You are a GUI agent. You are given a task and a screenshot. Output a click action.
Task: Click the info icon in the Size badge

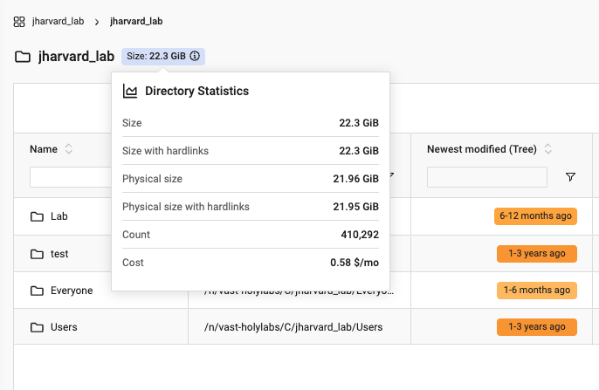pos(195,56)
